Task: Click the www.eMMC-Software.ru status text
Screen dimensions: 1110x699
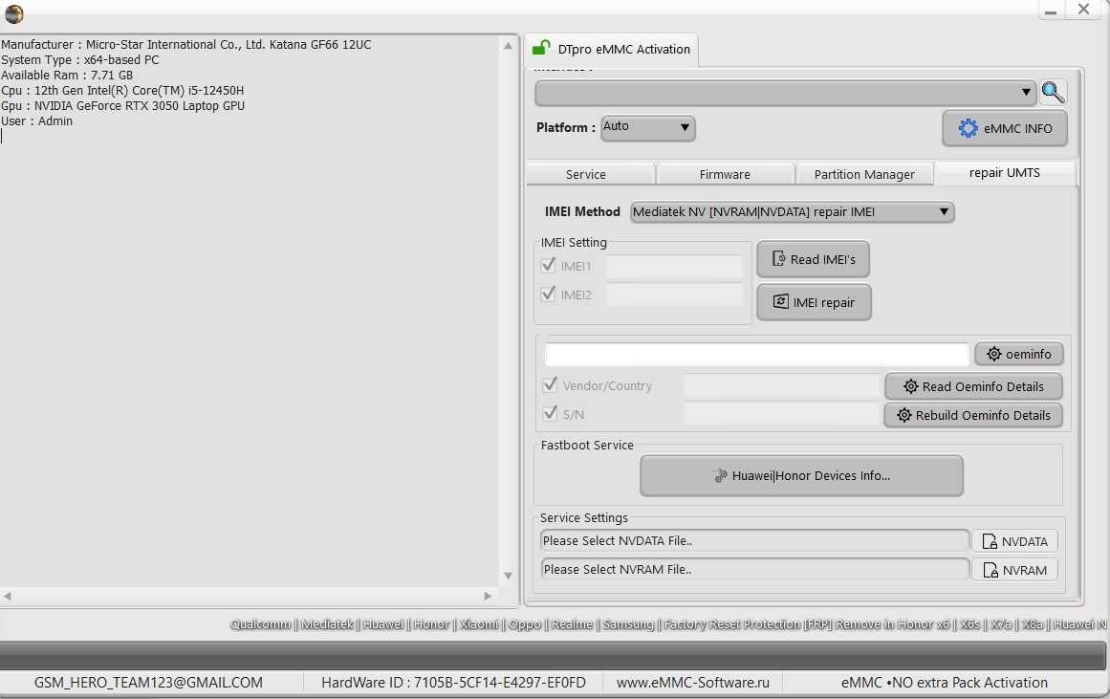Action: [692, 683]
